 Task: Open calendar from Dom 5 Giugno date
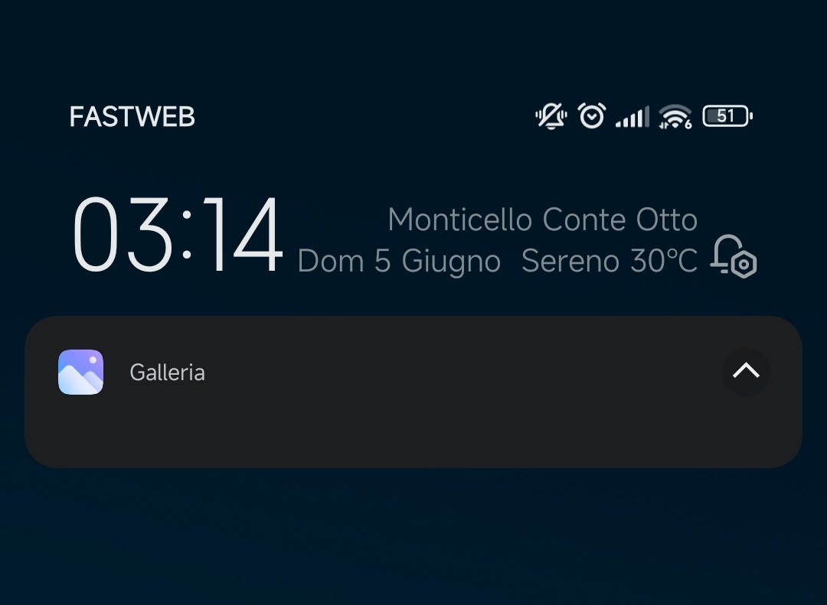[x=399, y=262]
